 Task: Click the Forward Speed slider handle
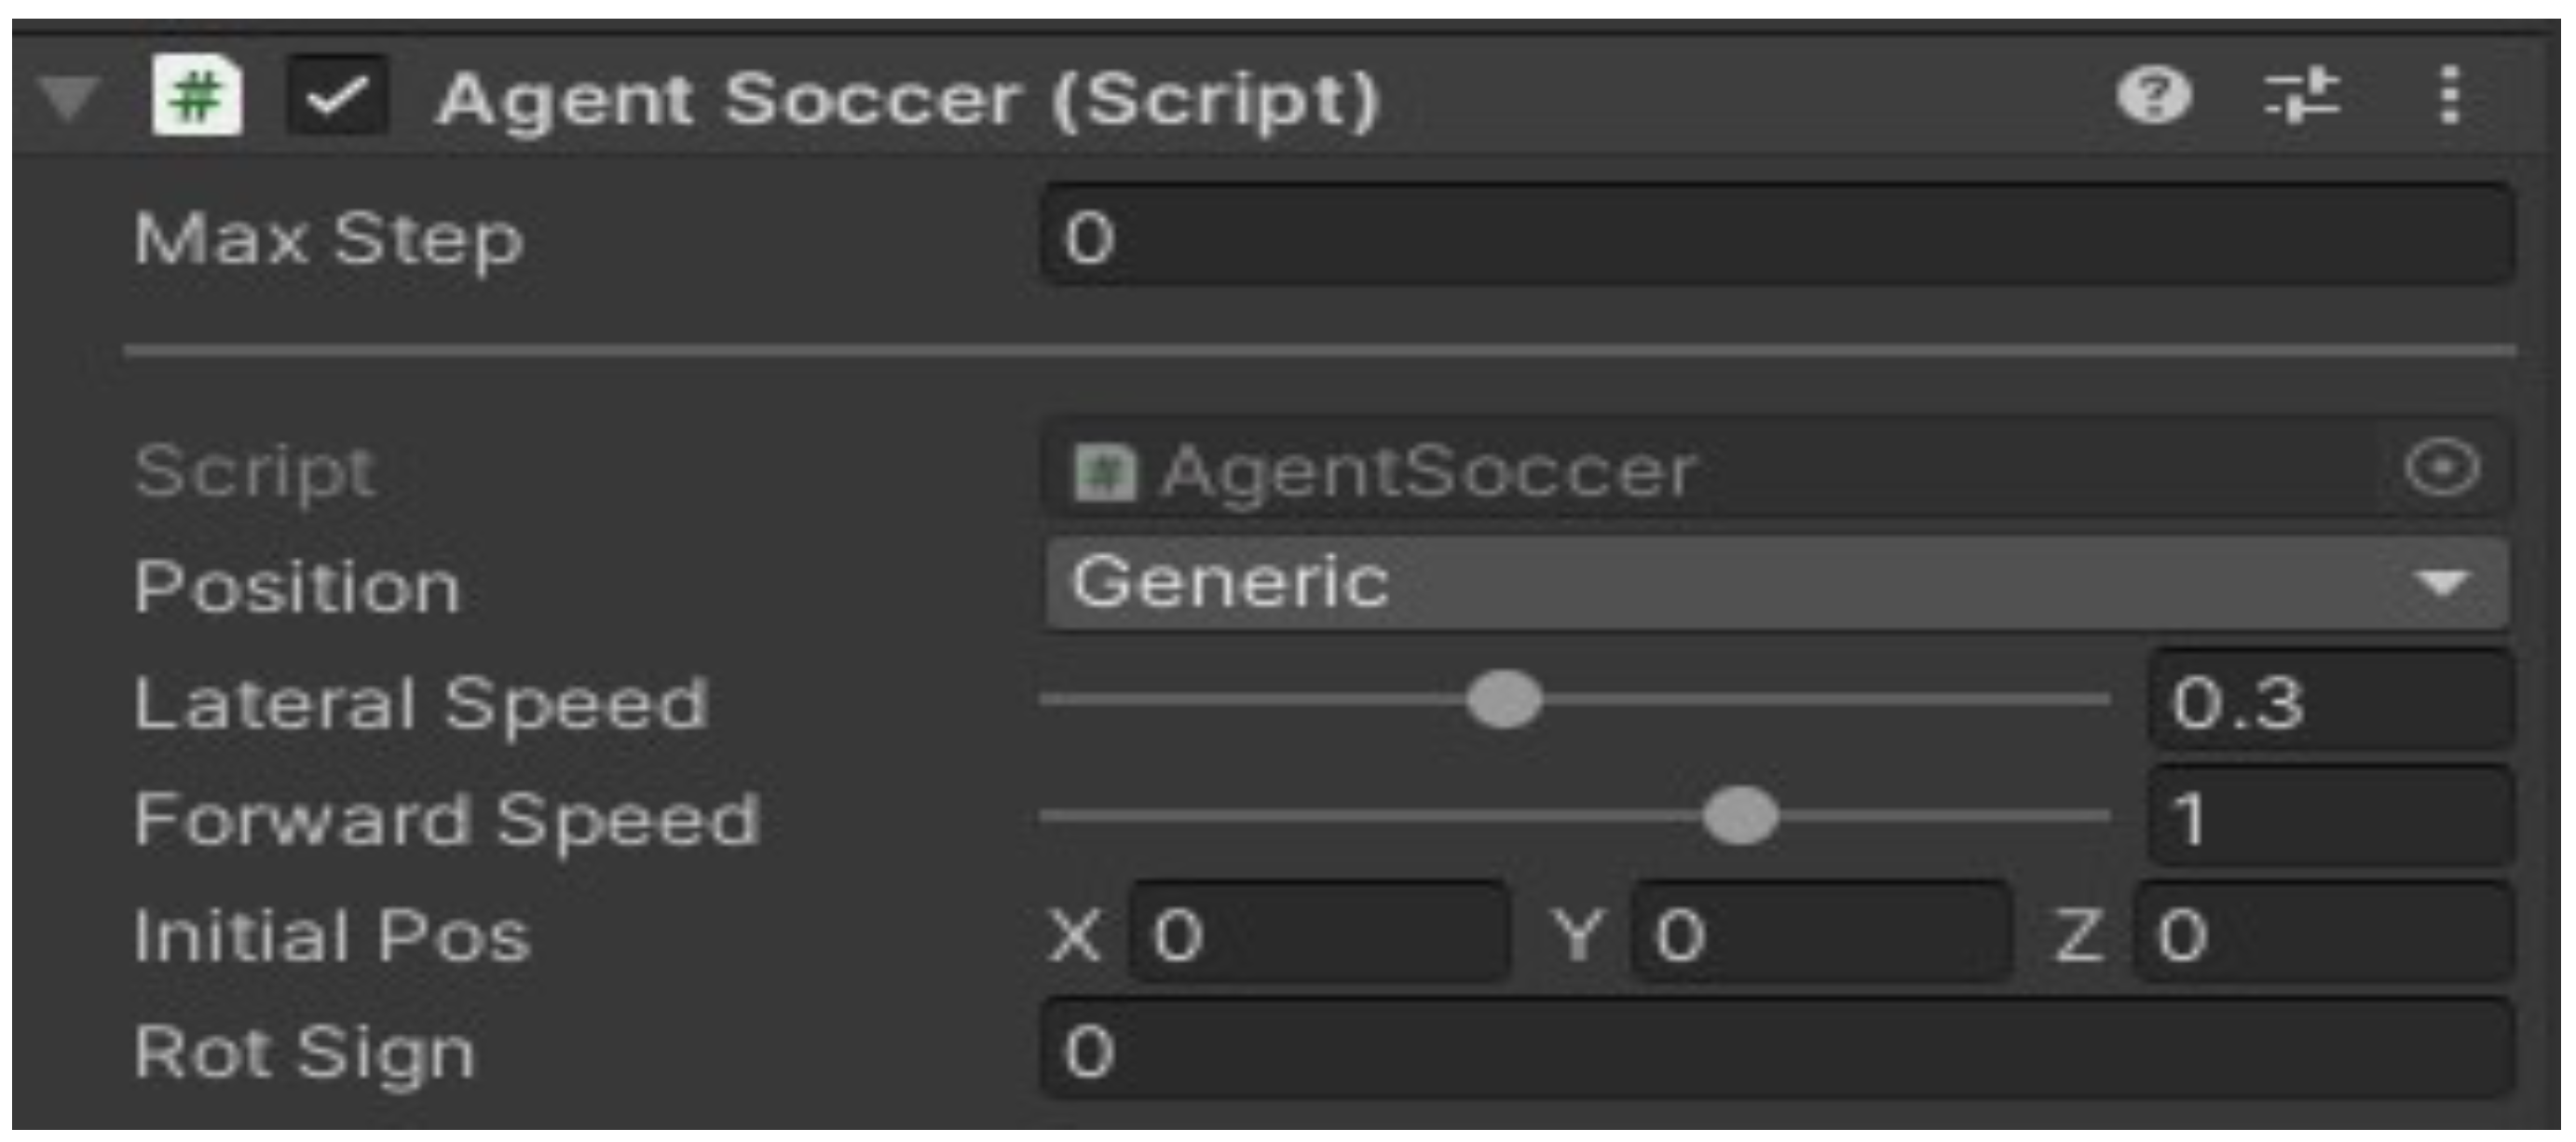[x=1740, y=817]
